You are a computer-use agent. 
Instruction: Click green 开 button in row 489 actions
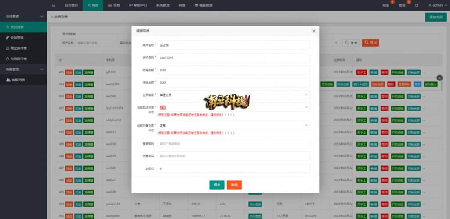pyautogui.click(x=362, y=144)
